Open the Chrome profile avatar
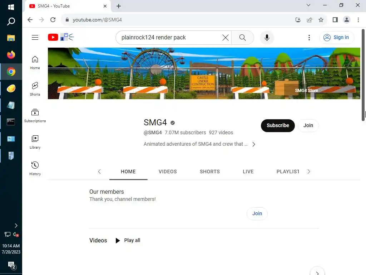Viewport: 366px width, 275px height. pos(347,20)
